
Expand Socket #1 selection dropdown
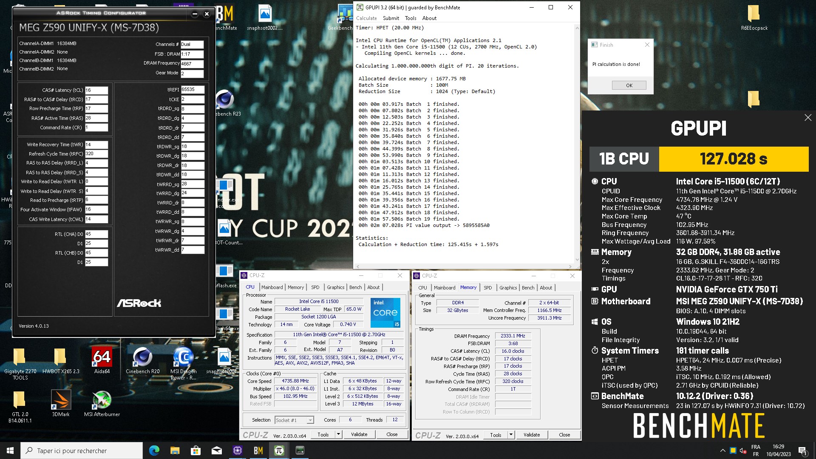pyautogui.click(x=310, y=420)
